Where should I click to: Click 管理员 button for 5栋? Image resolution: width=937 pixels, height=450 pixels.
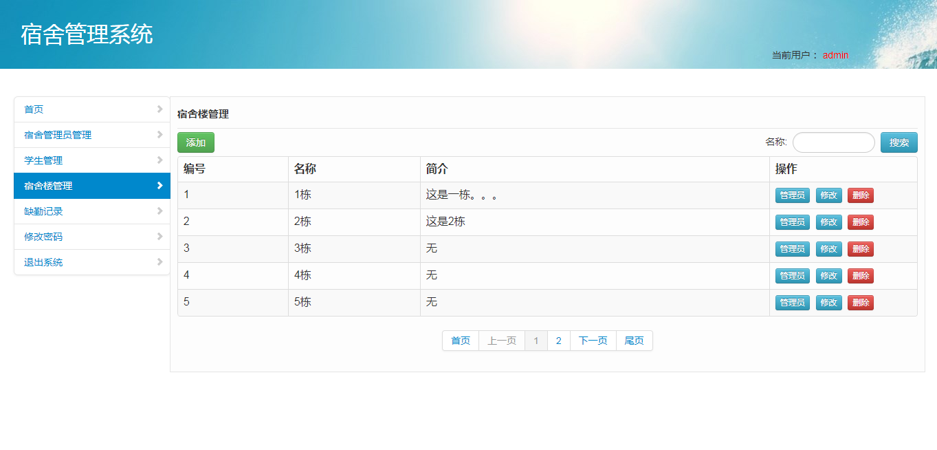[793, 303]
